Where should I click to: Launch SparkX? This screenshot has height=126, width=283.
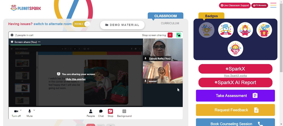[x=235, y=69]
